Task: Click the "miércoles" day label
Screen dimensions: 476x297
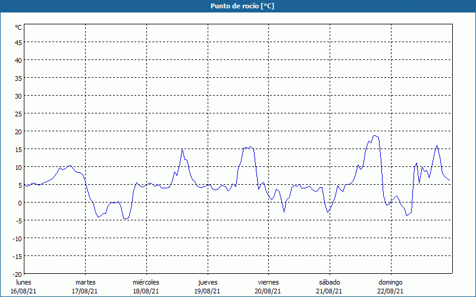Action: (x=146, y=282)
